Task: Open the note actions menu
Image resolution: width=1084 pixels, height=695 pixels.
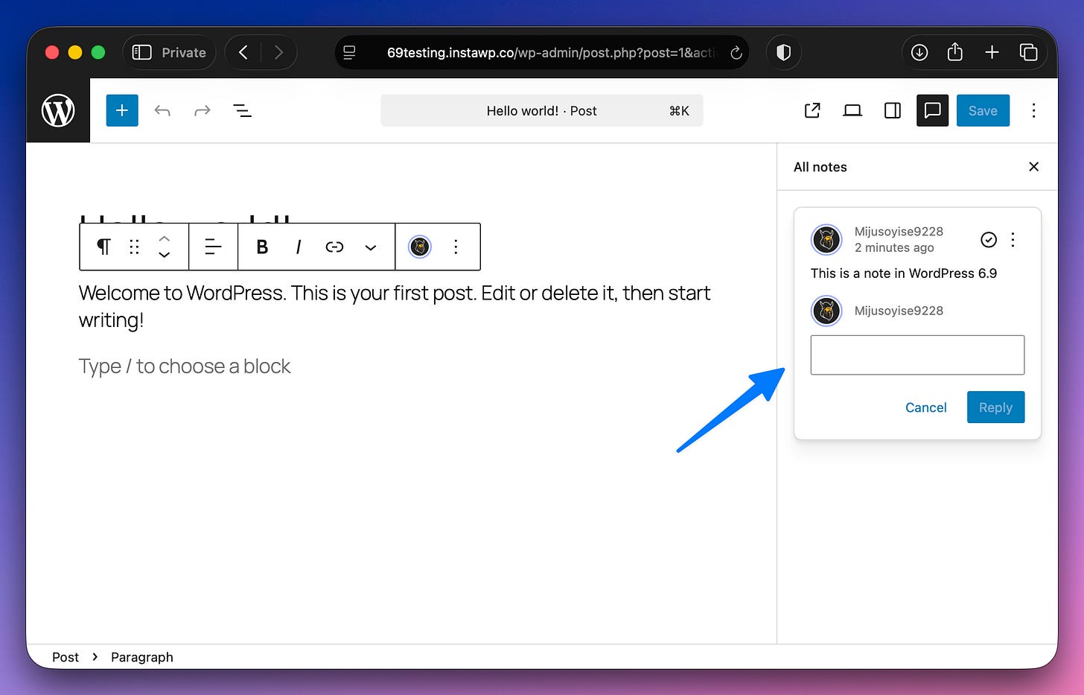Action: [x=1013, y=240]
